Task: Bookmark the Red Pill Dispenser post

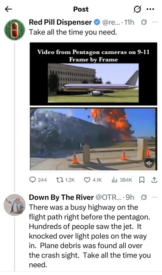Action: 142,180
